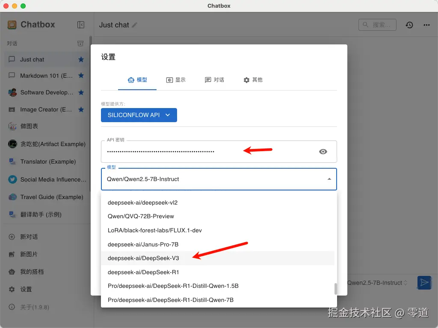Image resolution: width=438 pixels, height=328 pixels.
Task: Click the 模型 dropdown caret arrow
Action: (329, 179)
